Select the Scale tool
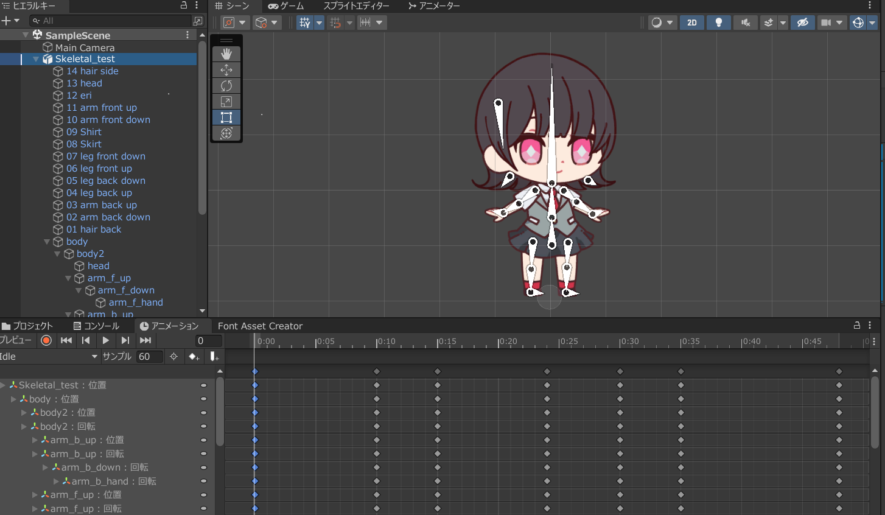This screenshot has width=885, height=515. (226, 102)
